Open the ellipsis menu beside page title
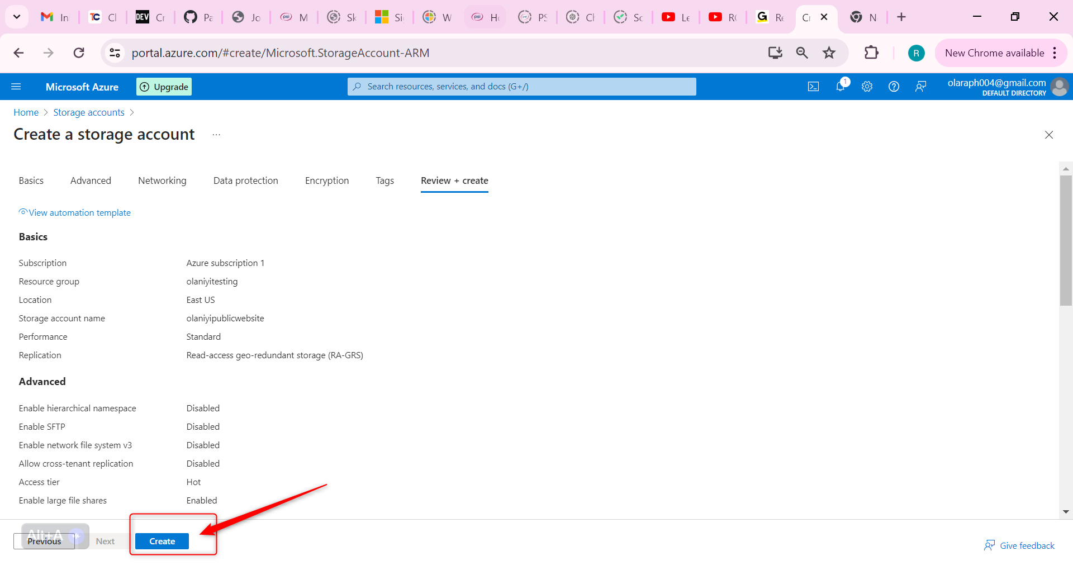The height and width of the screenshot is (570, 1073). point(216,135)
